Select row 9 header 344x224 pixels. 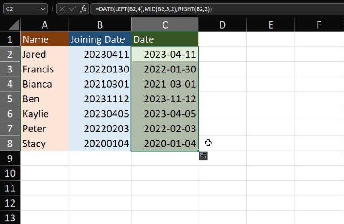(x=10, y=158)
